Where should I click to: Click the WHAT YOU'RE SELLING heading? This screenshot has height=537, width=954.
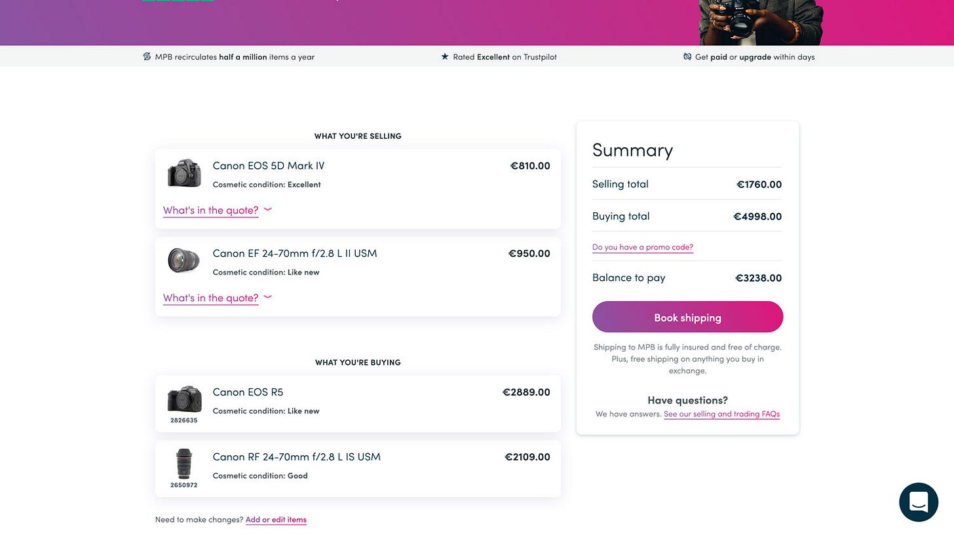pyautogui.click(x=358, y=136)
